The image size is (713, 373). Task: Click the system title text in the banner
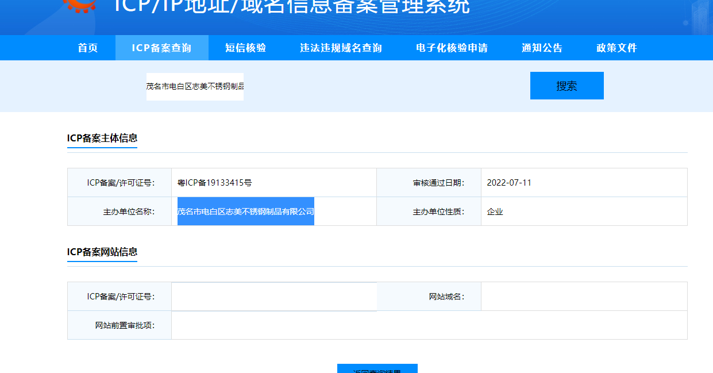click(x=292, y=7)
